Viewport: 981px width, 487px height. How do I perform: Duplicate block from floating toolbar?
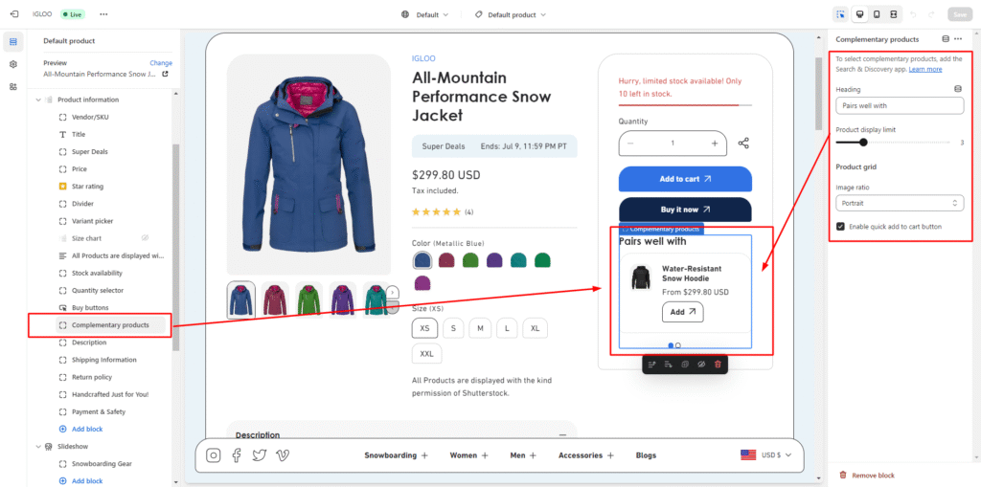(x=685, y=365)
